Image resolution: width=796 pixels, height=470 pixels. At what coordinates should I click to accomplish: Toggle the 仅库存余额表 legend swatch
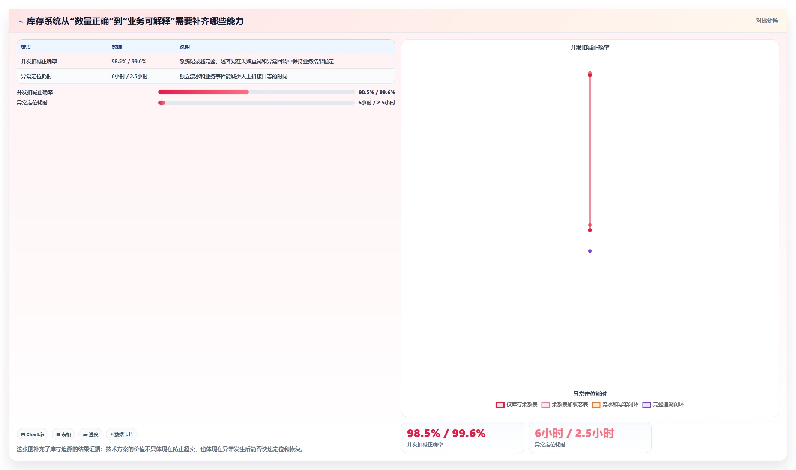(500, 405)
